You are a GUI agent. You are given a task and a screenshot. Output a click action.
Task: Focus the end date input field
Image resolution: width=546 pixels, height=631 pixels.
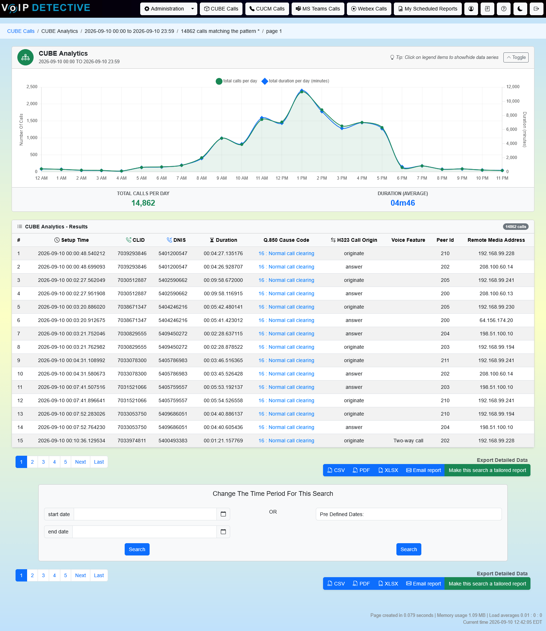coord(145,532)
